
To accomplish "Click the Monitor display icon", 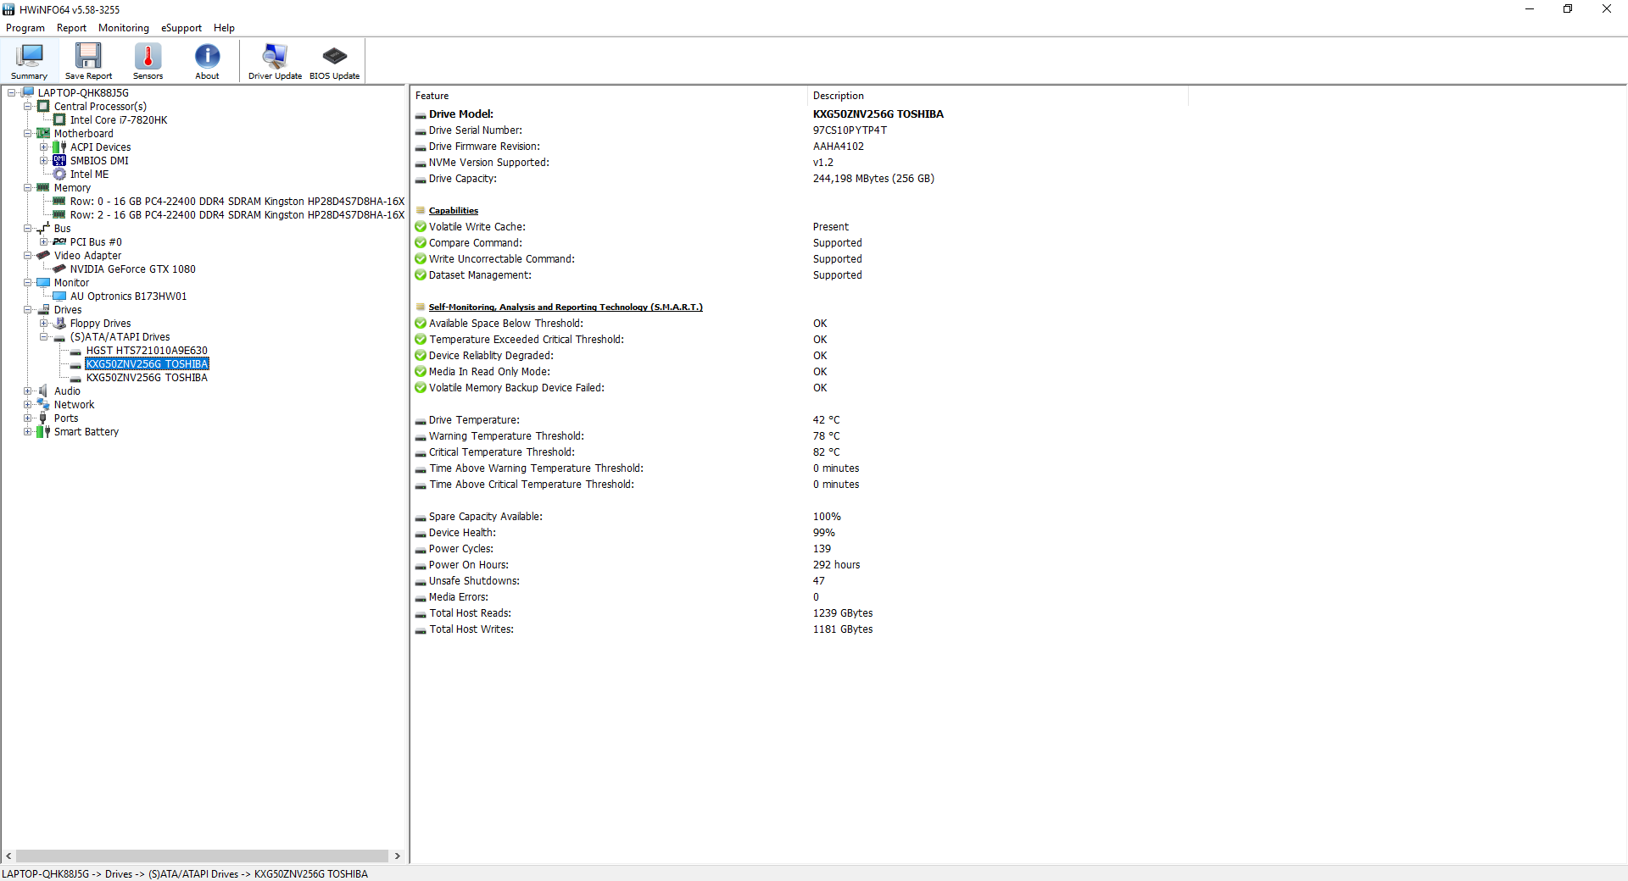I will click(x=43, y=283).
